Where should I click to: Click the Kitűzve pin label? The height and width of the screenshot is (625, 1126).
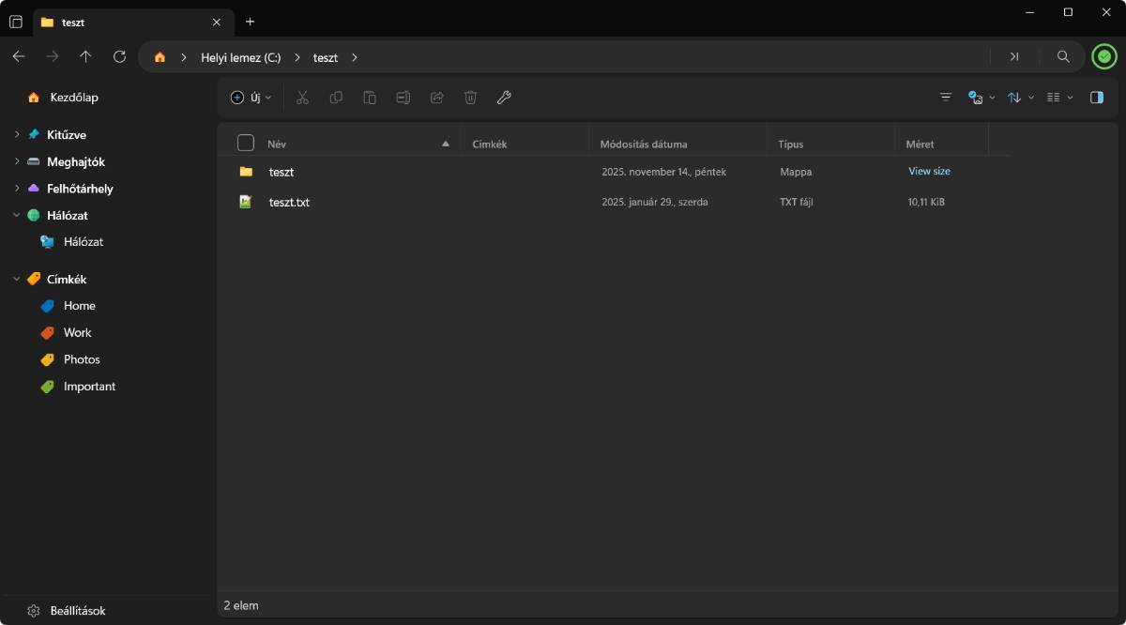coord(66,135)
